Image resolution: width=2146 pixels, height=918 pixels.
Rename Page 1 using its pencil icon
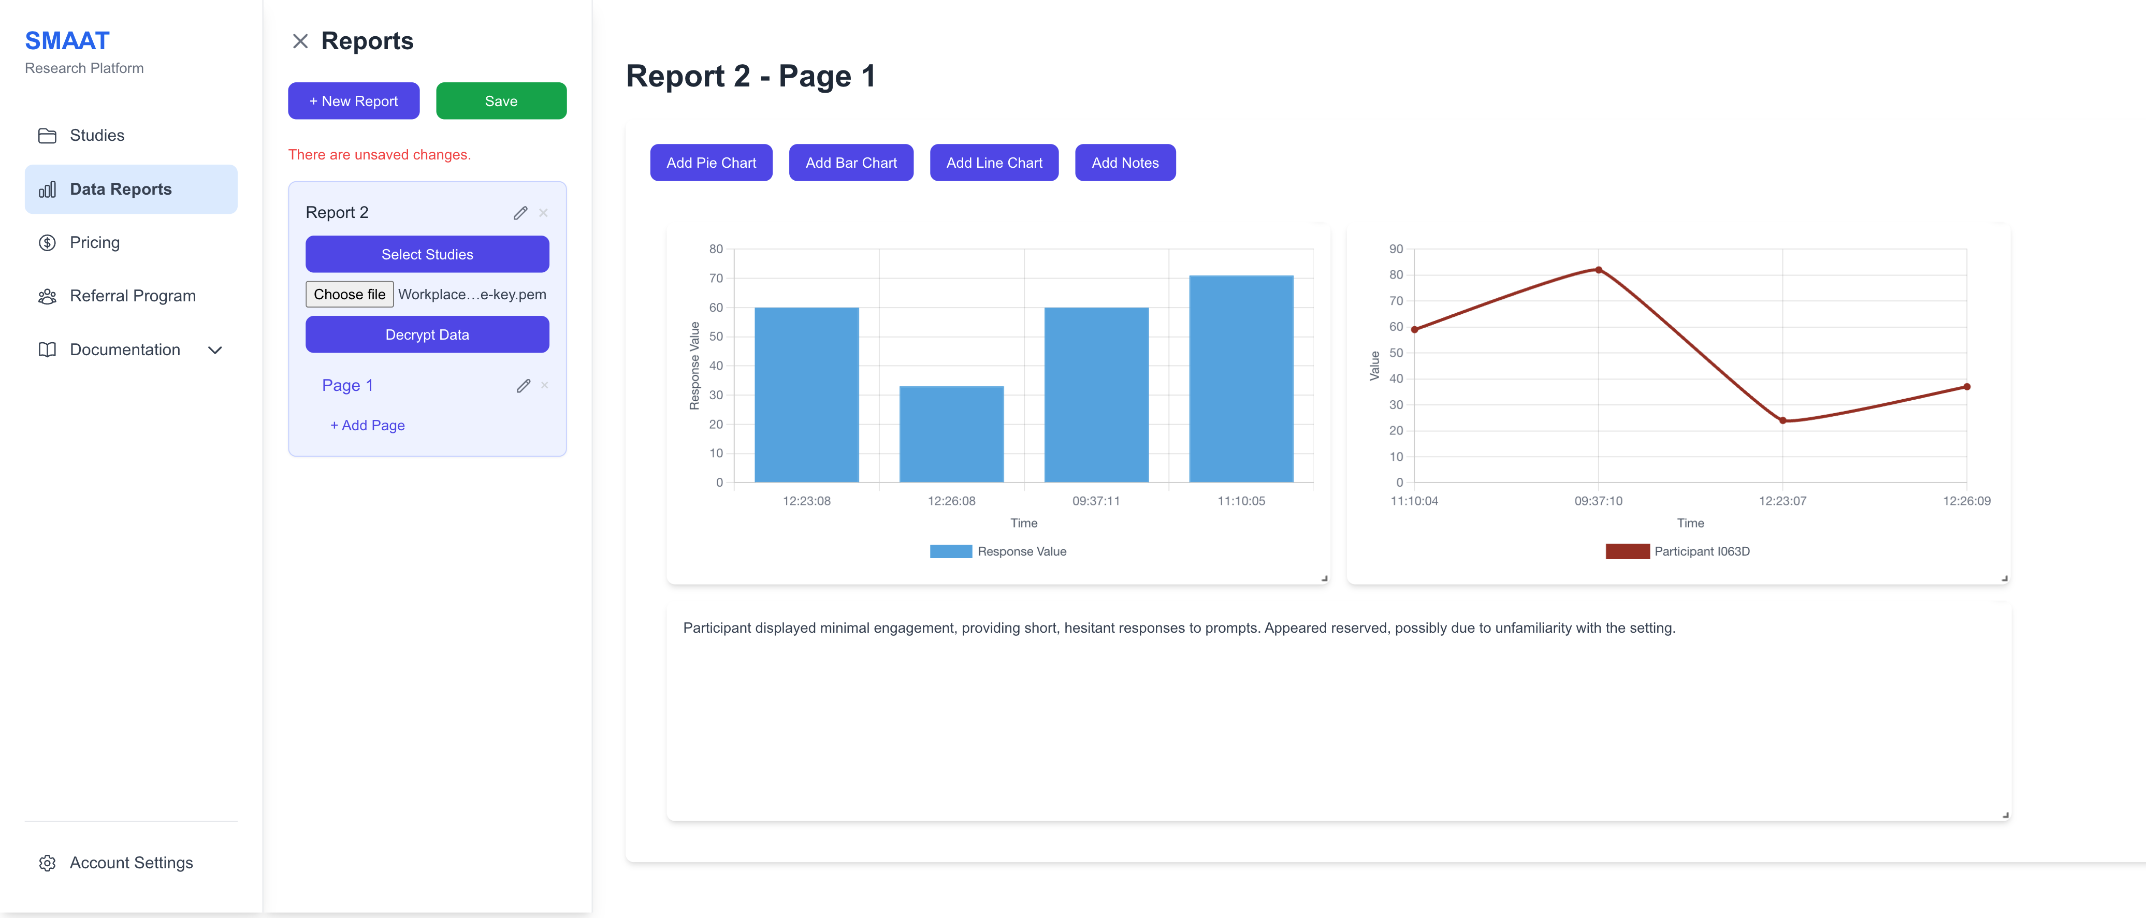[x=523, y=385]
